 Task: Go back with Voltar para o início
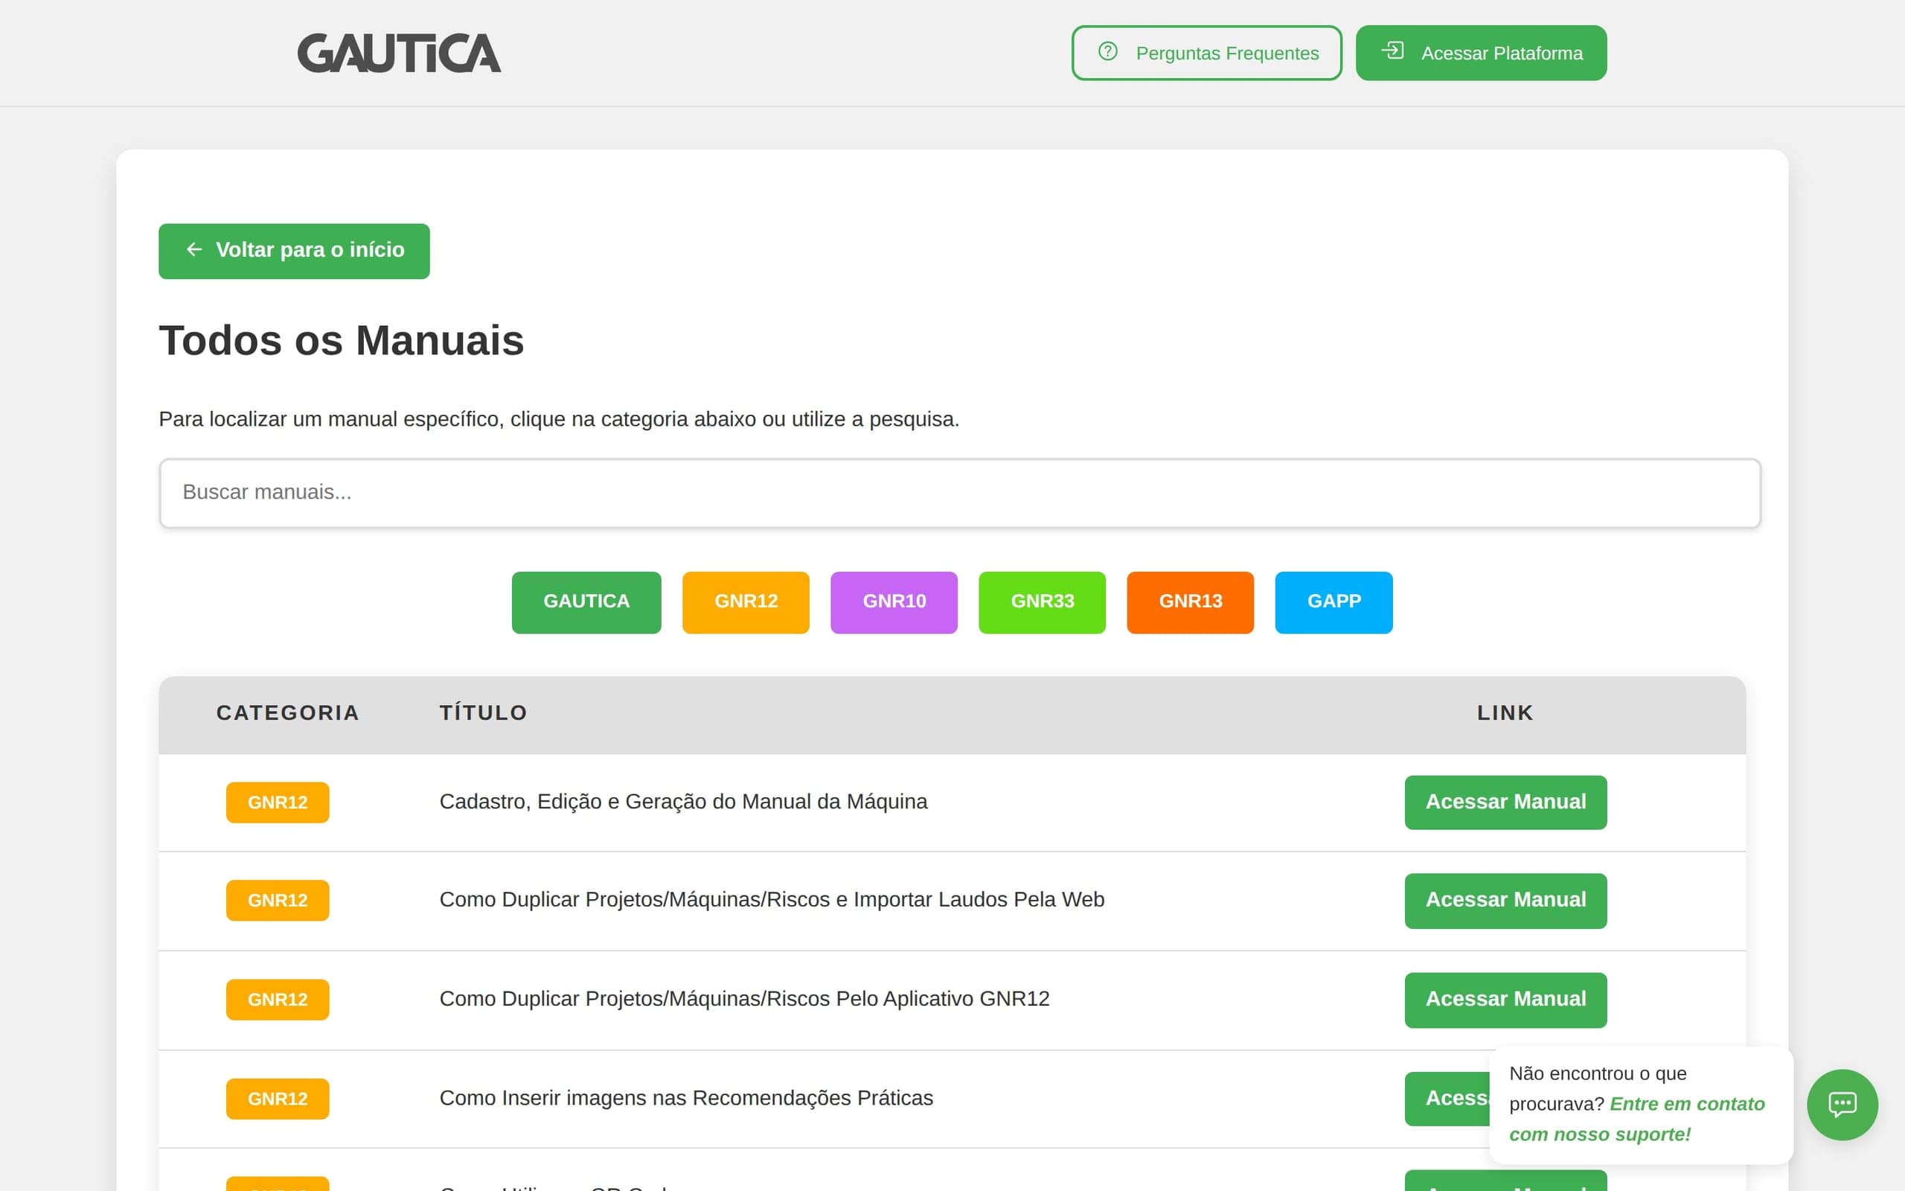294,251
